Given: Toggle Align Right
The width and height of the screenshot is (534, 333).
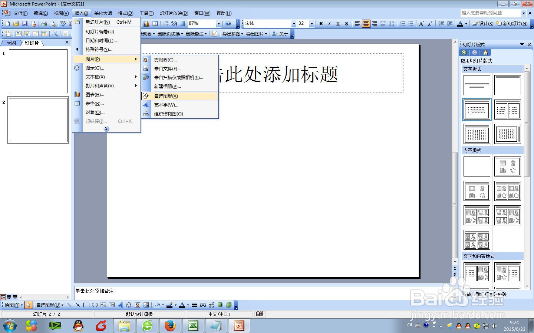Looking at the screenshot, I should pos(375,24).
